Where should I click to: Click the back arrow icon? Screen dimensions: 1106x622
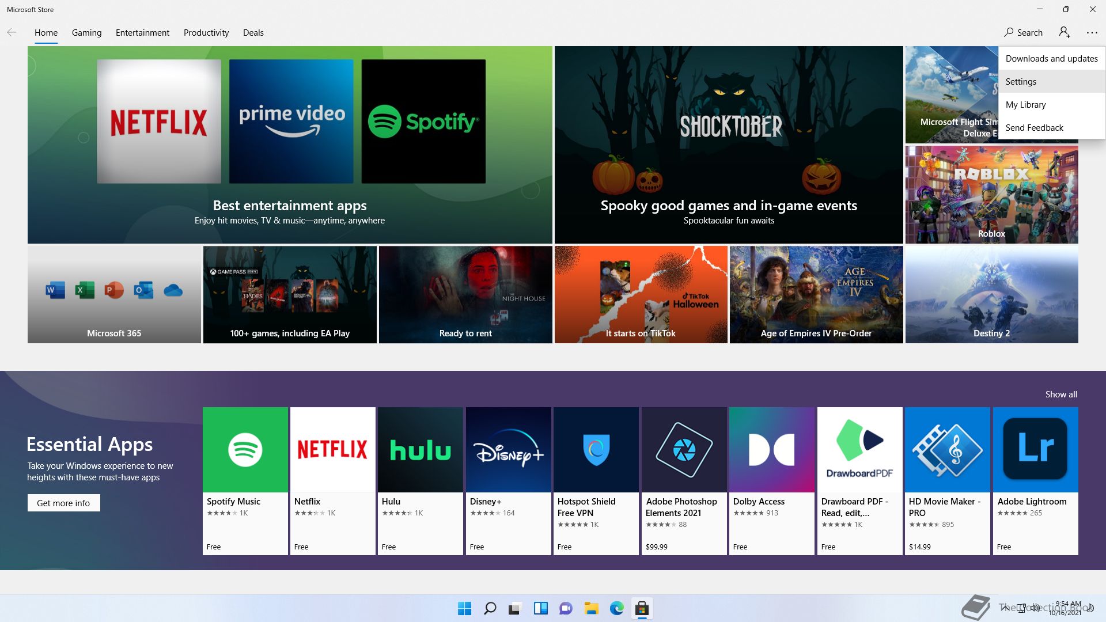tap(12, 32)
